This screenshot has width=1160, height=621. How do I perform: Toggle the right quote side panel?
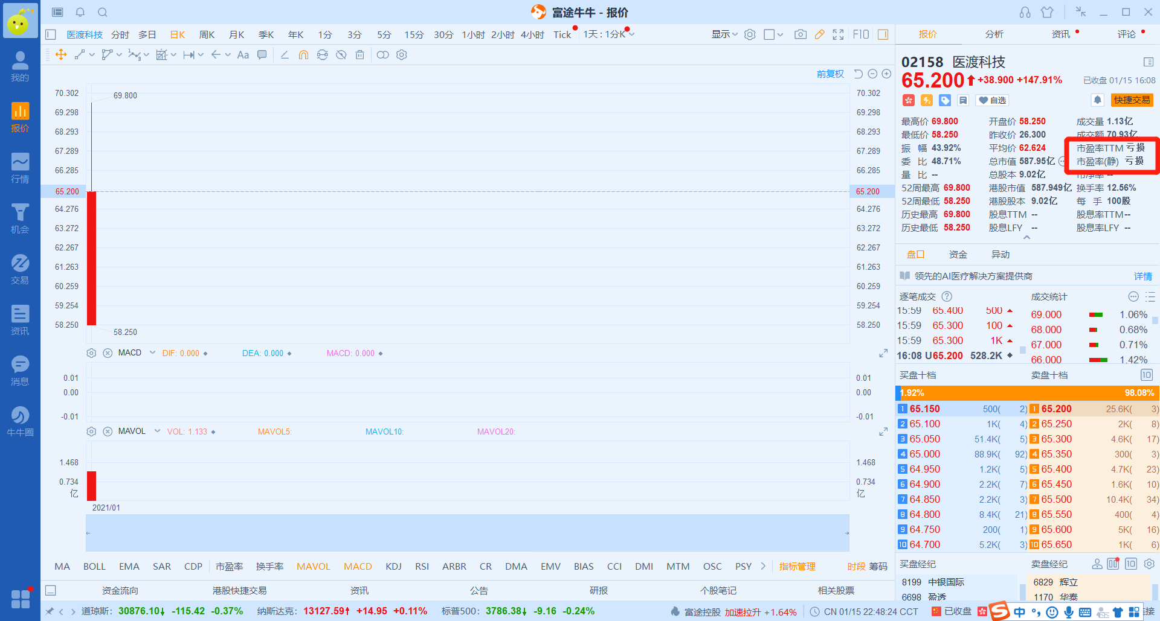(x=883, y=34)
